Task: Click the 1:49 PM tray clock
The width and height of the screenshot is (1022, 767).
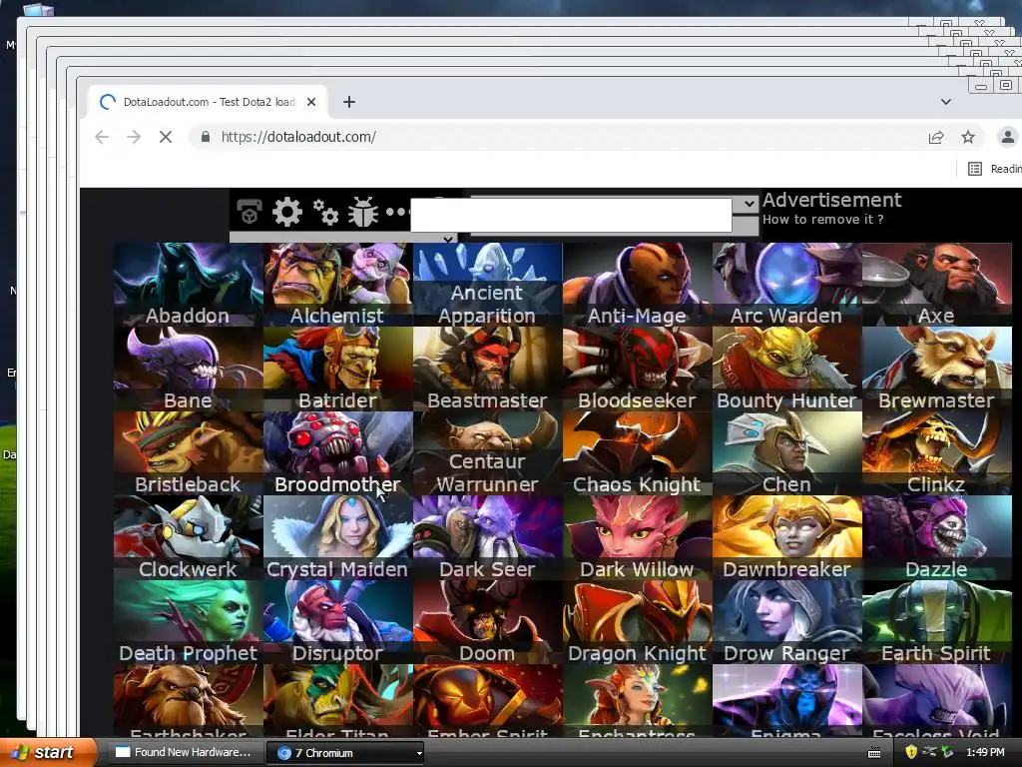Action: tap(985, 753)
